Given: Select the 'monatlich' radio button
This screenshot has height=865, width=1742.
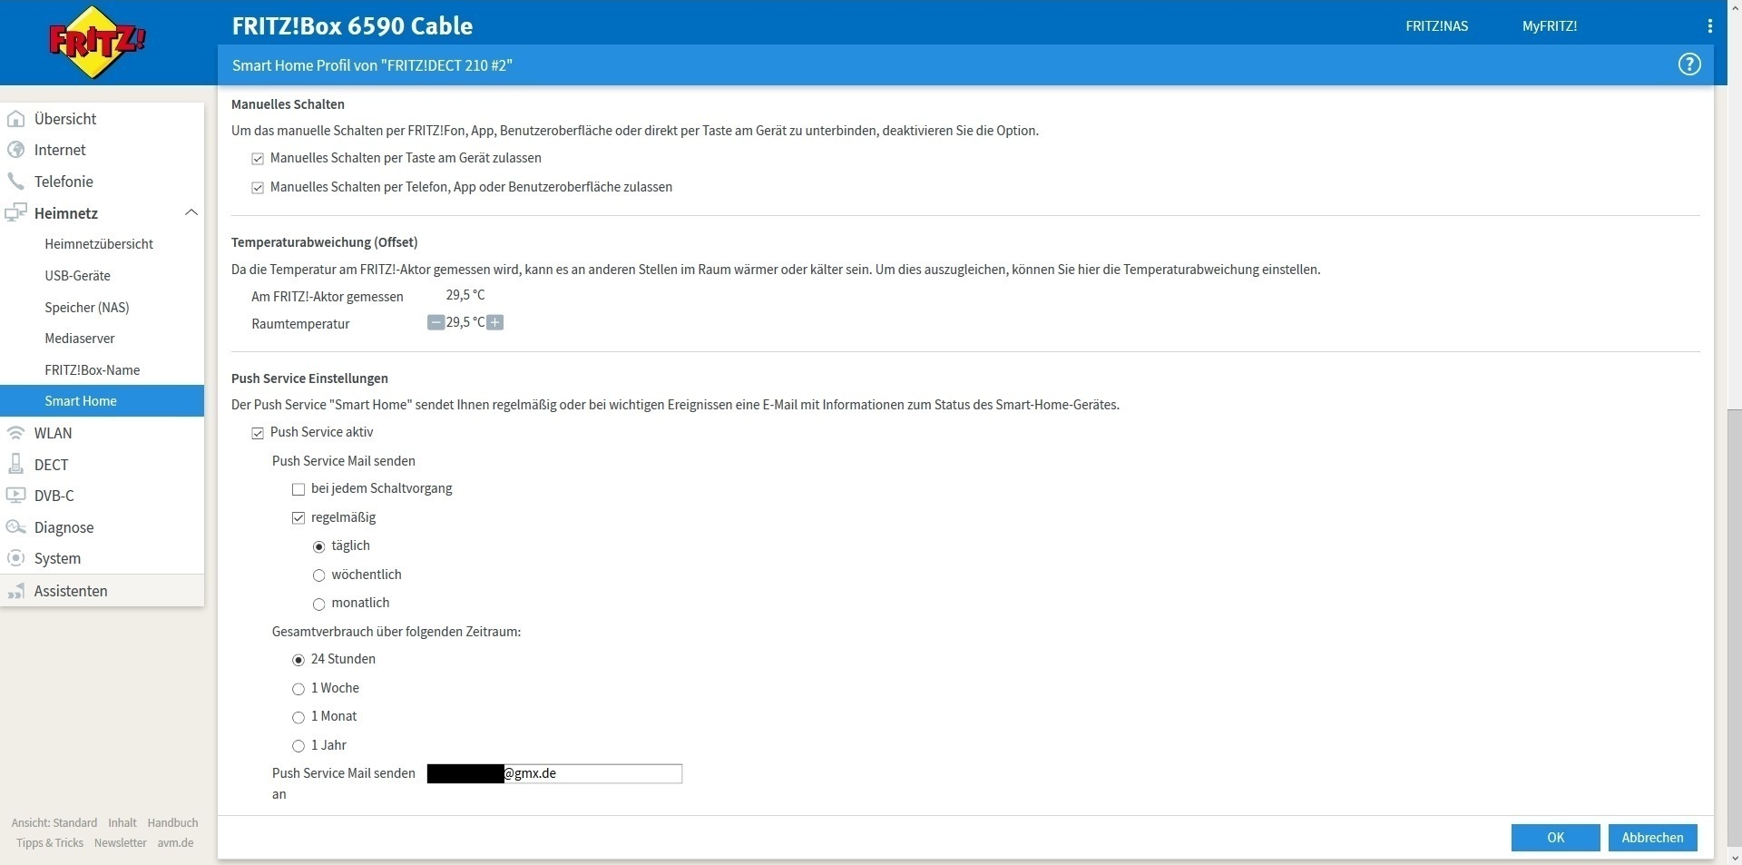Looking at the screenshot, I should coord(318,604).
